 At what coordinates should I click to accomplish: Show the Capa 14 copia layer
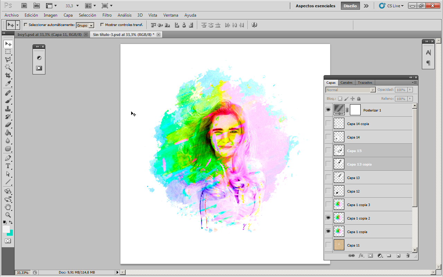(328, 123)
